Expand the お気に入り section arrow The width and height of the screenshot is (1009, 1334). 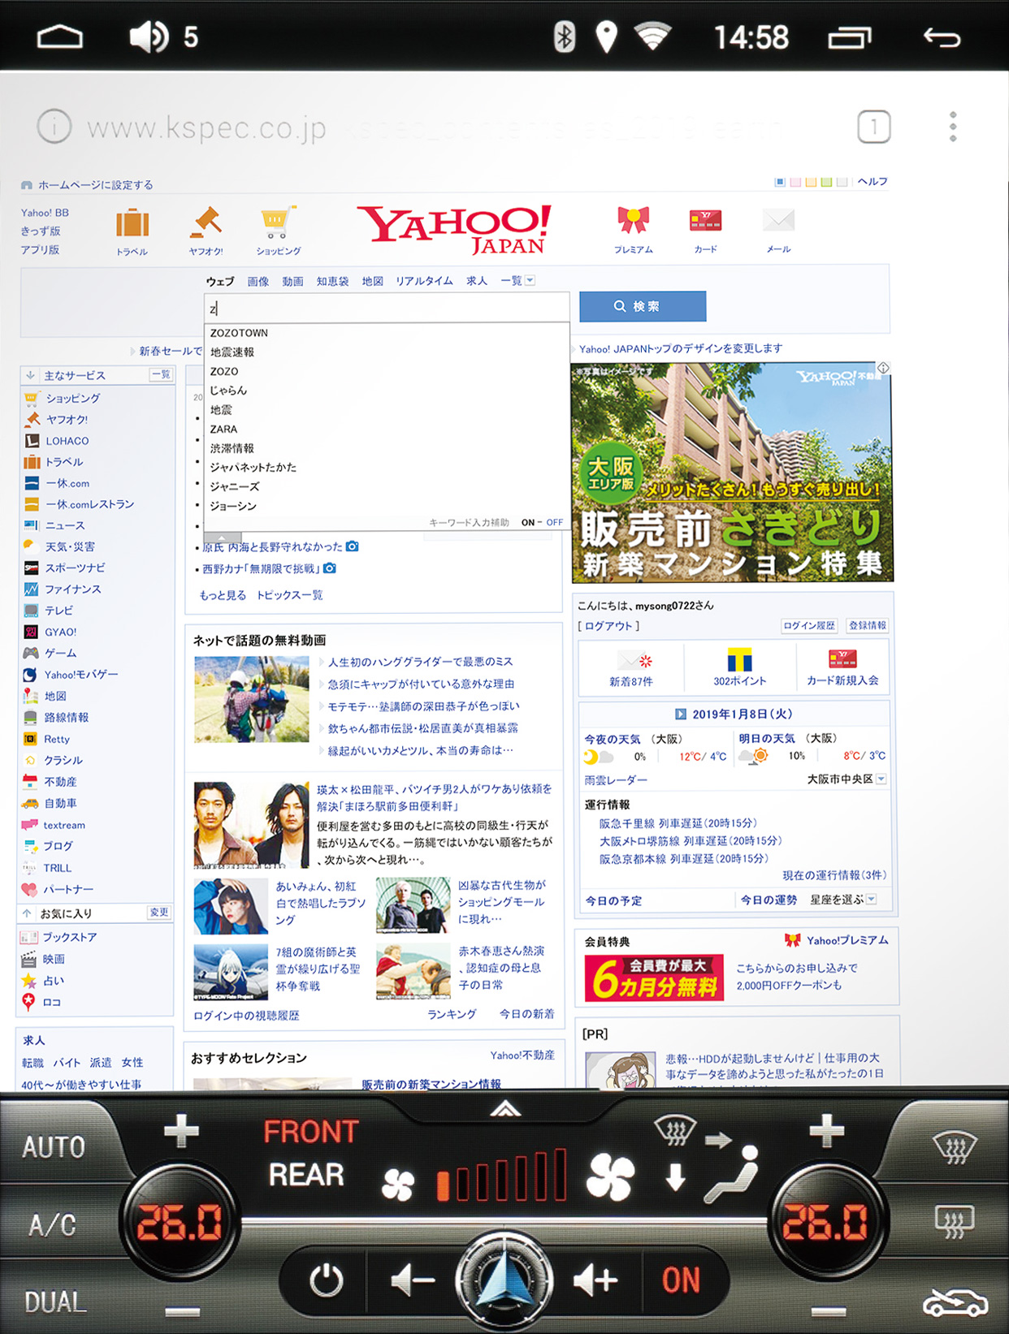point(27,913)
